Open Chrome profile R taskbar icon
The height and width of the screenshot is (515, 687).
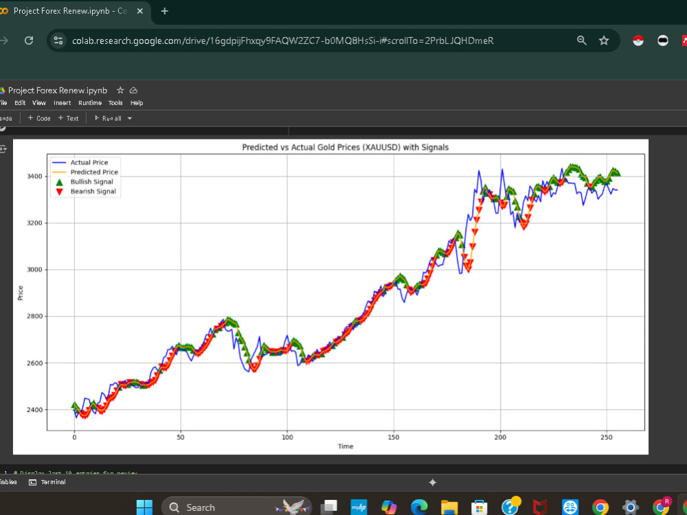662,506
